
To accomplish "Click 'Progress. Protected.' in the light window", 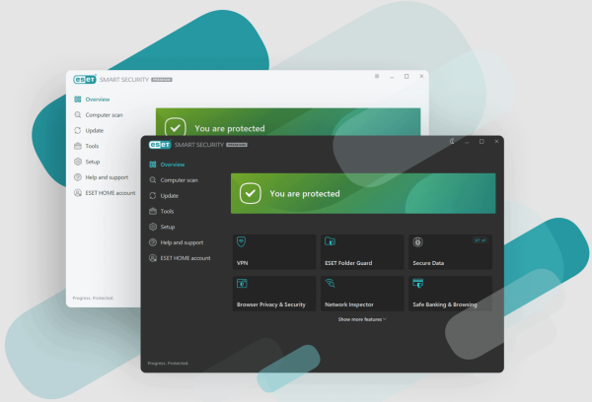I will [x=93, y=298].
